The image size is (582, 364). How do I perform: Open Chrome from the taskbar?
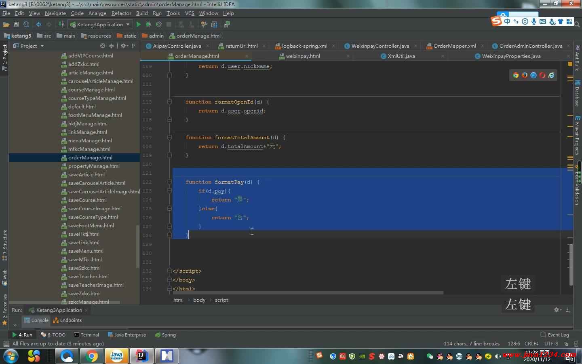pyautogui.click(x=91, y=356)
